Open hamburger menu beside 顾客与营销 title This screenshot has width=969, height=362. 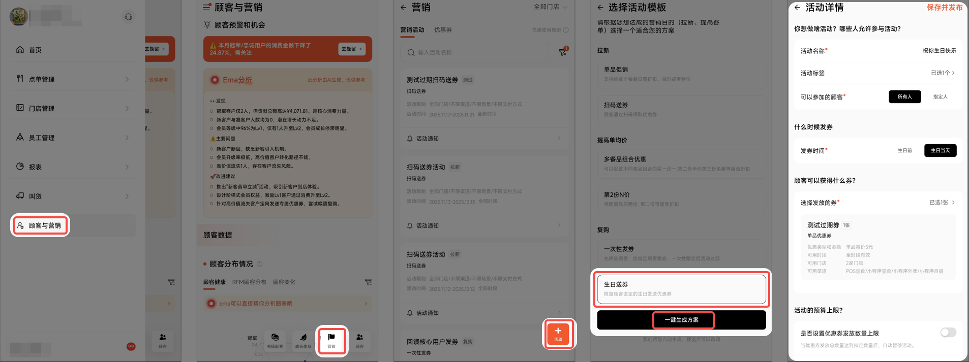point(206,8)
